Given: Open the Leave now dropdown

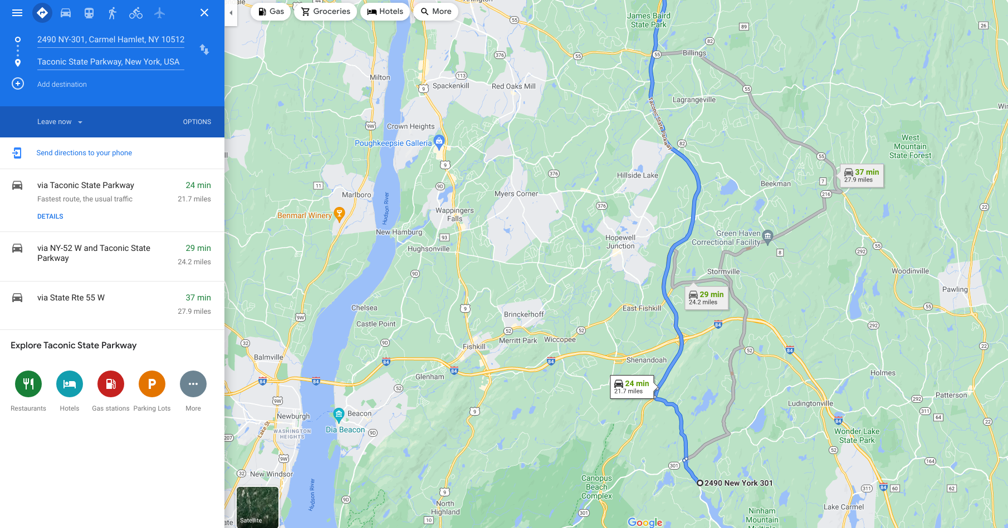Looking at the screenshot, I should click(60, 122).
